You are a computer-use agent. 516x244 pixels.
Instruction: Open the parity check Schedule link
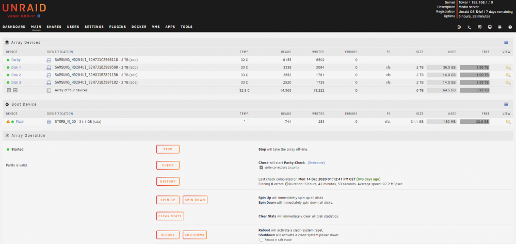tap(316, 163)
